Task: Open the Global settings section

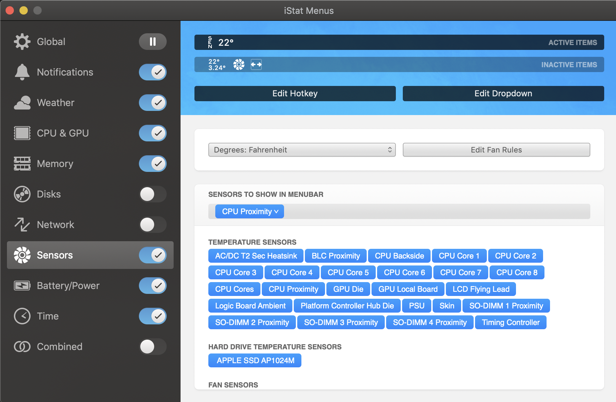Action: coord(90,42)
